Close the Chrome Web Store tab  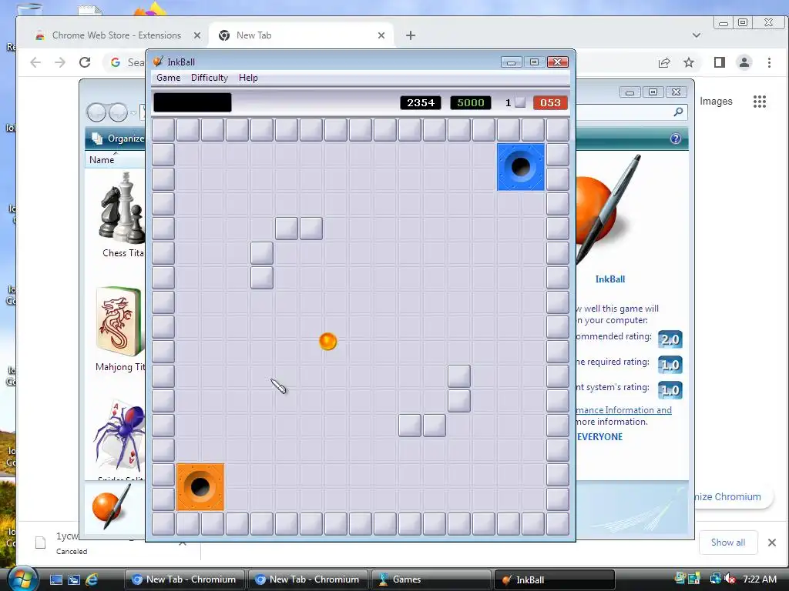click(x=197, y=35)
